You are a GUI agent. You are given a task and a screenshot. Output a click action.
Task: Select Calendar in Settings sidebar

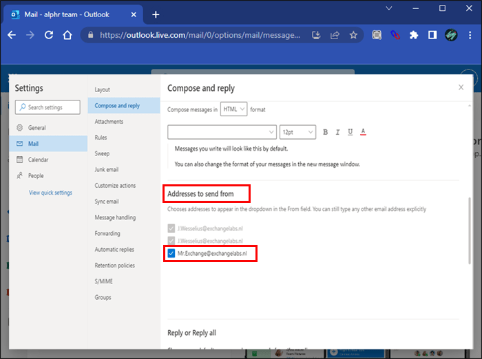click(38, 160)
